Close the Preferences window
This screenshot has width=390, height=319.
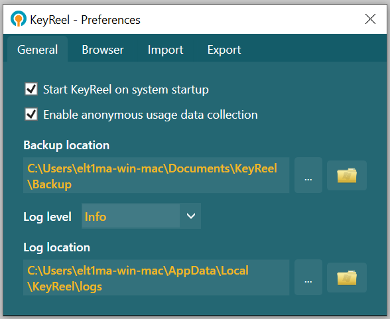[370, 19]
